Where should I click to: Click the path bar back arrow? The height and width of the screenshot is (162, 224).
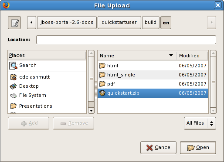click(31, 23)
